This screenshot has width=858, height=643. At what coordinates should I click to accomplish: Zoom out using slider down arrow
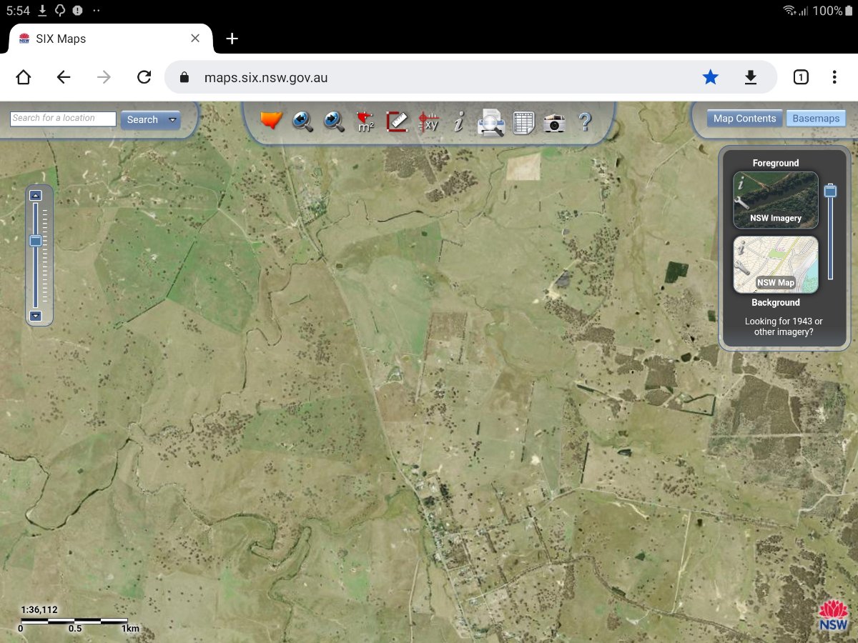(36, 315)
